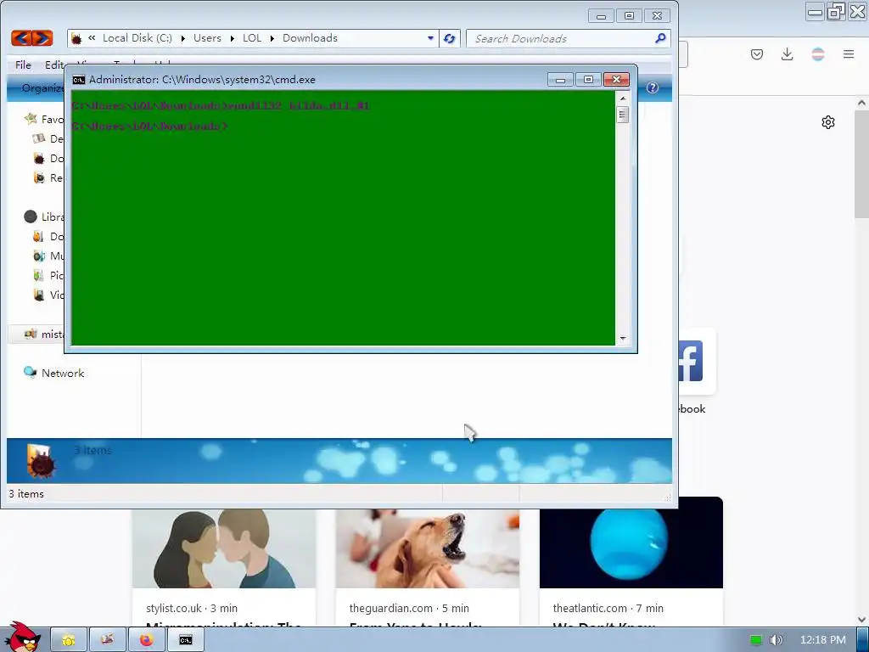This screenshot has width=869, height=652.
Task: Go to Local Disk (C:) breadcrumb
Action: click(137, 38)
